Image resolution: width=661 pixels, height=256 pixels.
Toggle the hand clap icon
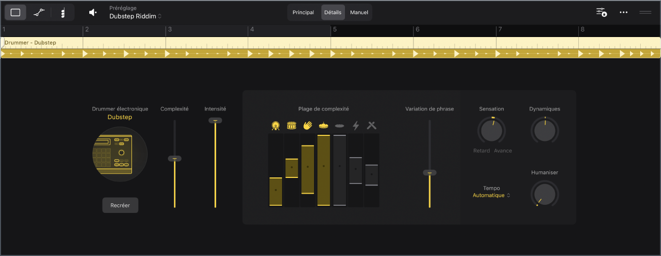point(307,125)
